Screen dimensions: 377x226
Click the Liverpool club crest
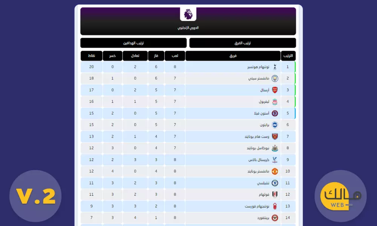click(x=274, y=101)
